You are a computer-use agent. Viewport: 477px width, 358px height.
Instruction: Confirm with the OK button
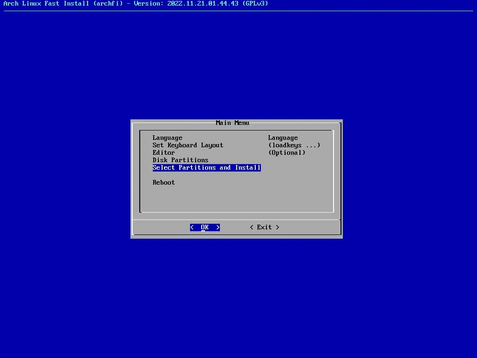pos(205,227)
